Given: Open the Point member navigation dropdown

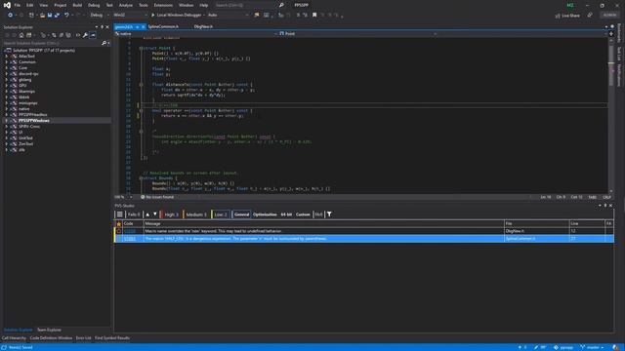Looking at the screenshot, I should click(357, 34).
